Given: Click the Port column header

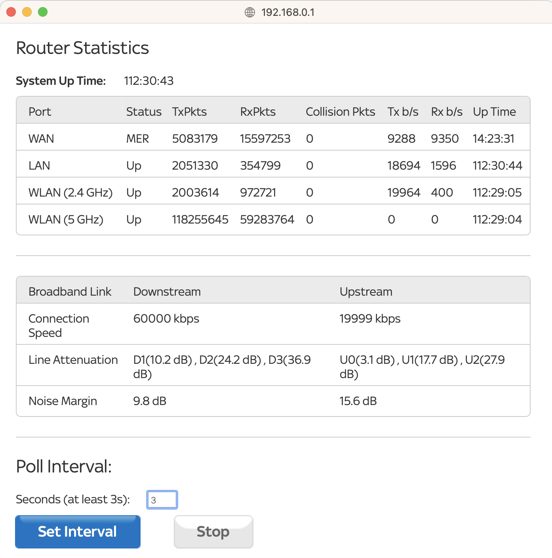Looking at the screenshot, I should pos(40,112).
